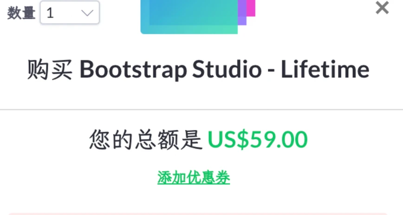
Task: Click the green US$ currency prefix
Action: pos(228,139)
